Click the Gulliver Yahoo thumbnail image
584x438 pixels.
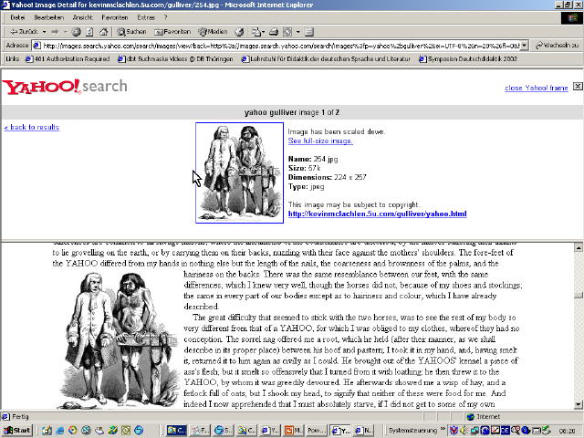click(x=233, y=172)
